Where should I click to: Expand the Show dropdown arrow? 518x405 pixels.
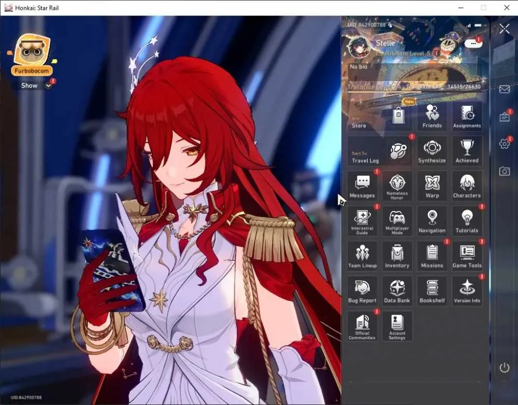point(49,86)
